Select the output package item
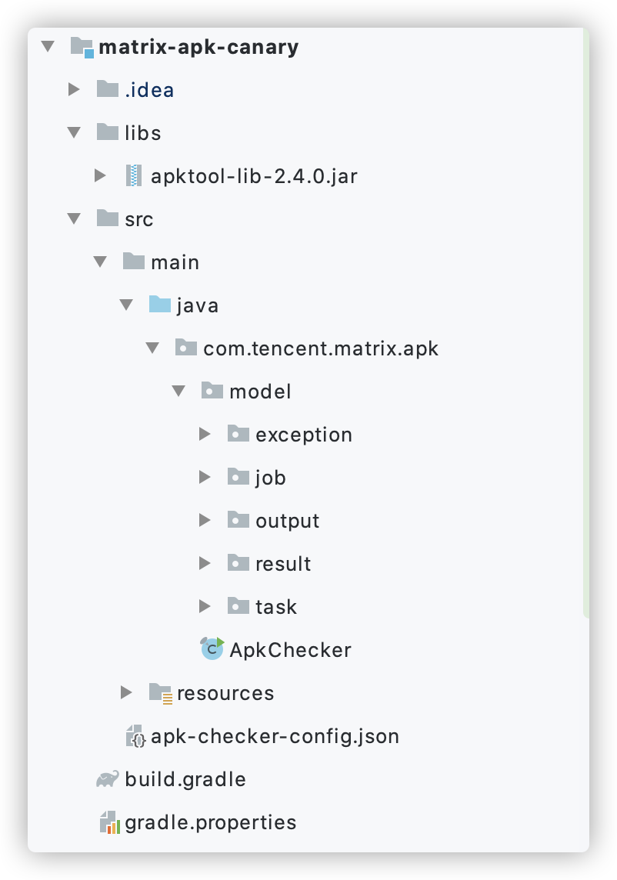The image size is (617, 880). click(x=273, y=520)
